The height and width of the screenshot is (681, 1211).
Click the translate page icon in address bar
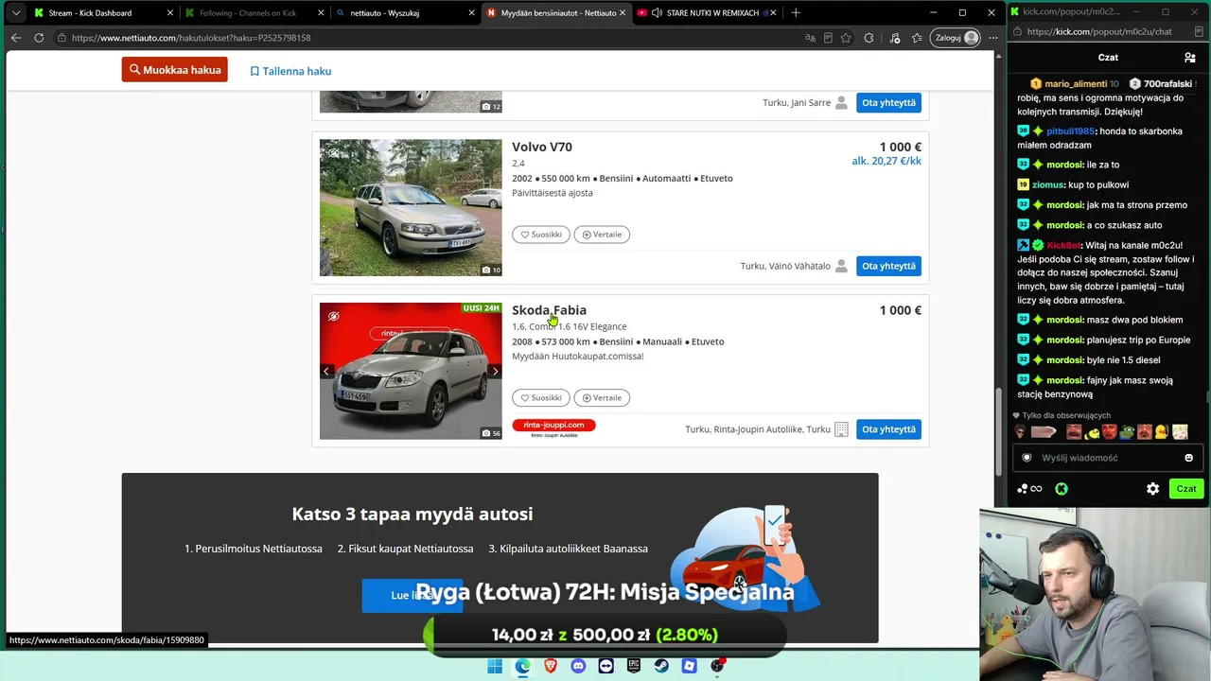810,38
